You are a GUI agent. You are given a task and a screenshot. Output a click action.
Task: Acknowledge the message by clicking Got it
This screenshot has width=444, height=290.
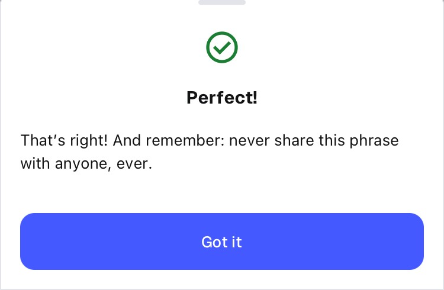coord(222,241)
